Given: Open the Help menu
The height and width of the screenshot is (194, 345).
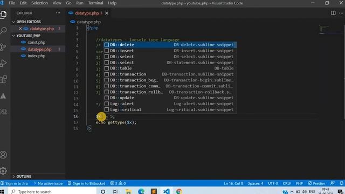Looking at the screenshot, I should [x=112, y=3].
